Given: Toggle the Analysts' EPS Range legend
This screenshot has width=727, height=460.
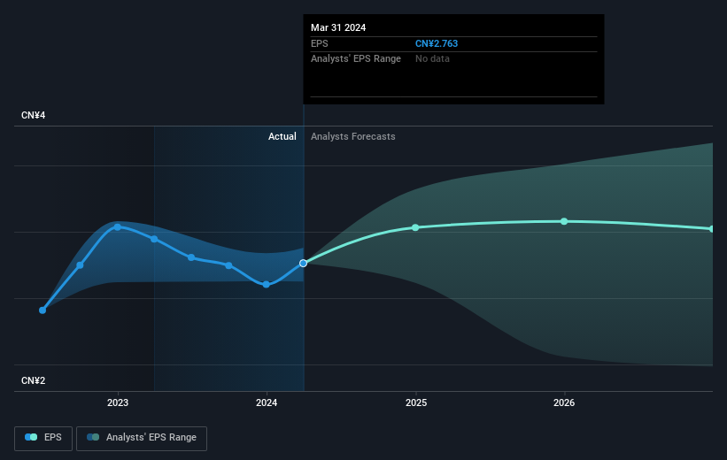Looking at the screenshot, I should (142, 438).
